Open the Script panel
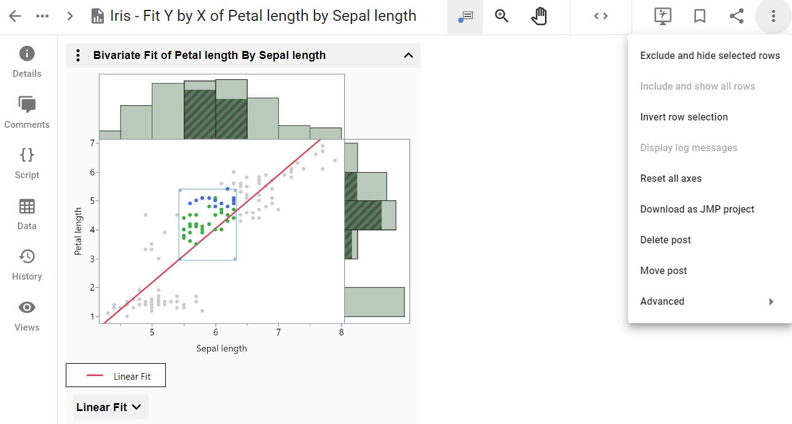Image resolution: width=792 pixels, height=424 pixels. tap(27, 163)
